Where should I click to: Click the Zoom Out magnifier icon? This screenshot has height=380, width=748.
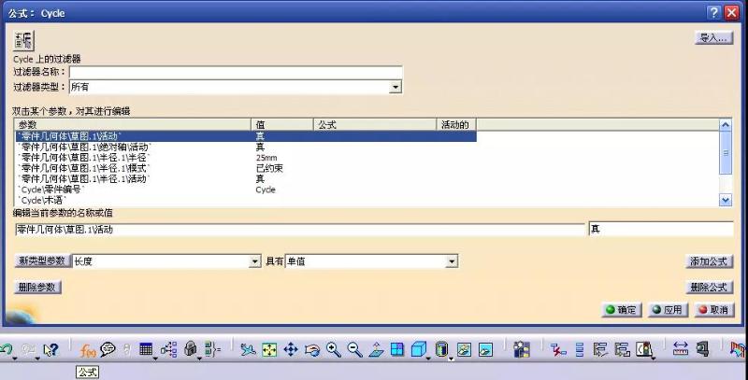[354, 349]
